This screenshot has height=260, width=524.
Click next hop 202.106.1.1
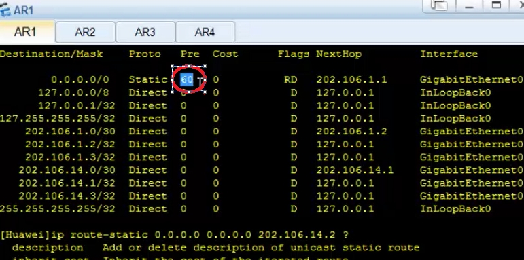coord(351,80)
